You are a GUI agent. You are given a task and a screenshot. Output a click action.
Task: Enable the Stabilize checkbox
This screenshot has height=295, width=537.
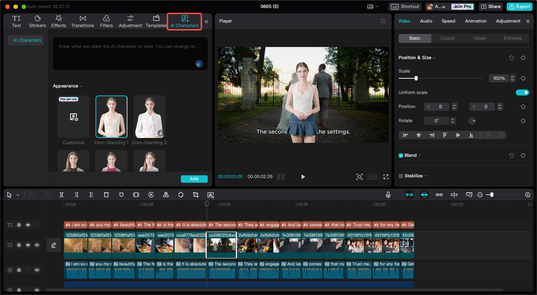pos(401,176)
